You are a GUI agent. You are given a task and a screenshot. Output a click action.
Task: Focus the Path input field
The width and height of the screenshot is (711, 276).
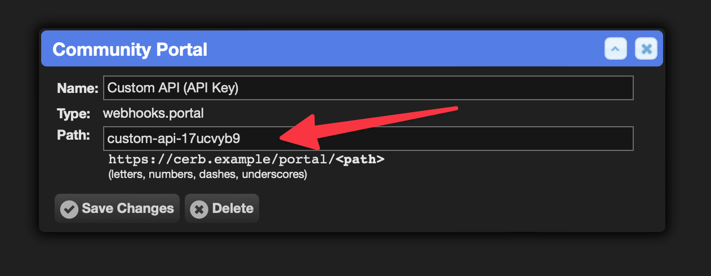coord(368,139)
